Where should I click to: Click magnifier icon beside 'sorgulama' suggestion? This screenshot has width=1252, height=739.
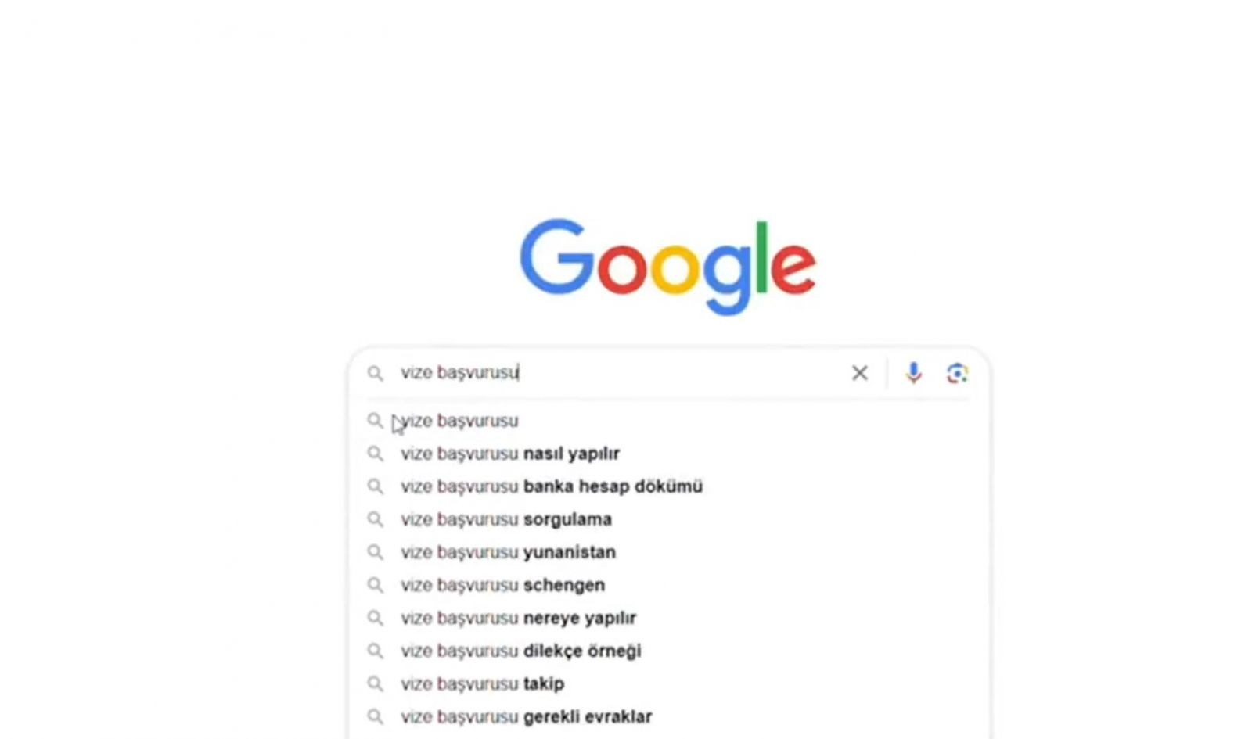tap(376, 519)
